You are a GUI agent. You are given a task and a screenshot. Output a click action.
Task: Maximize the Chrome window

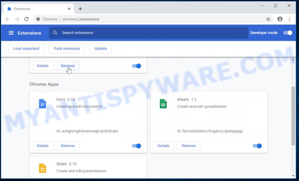coord(275,6)
